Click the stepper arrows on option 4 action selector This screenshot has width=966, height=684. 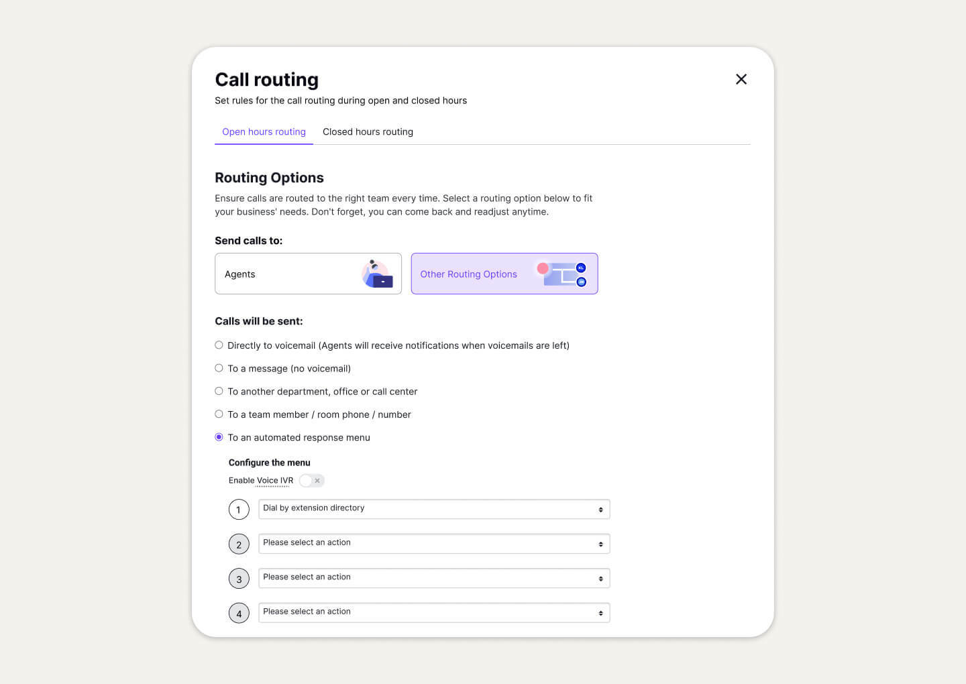point(601,612)
